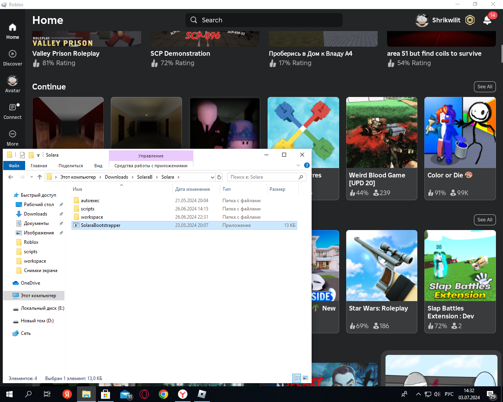Click Properties icon in Explorer title bar
Screen dimensions: 503x402
(x=22, y=155)
